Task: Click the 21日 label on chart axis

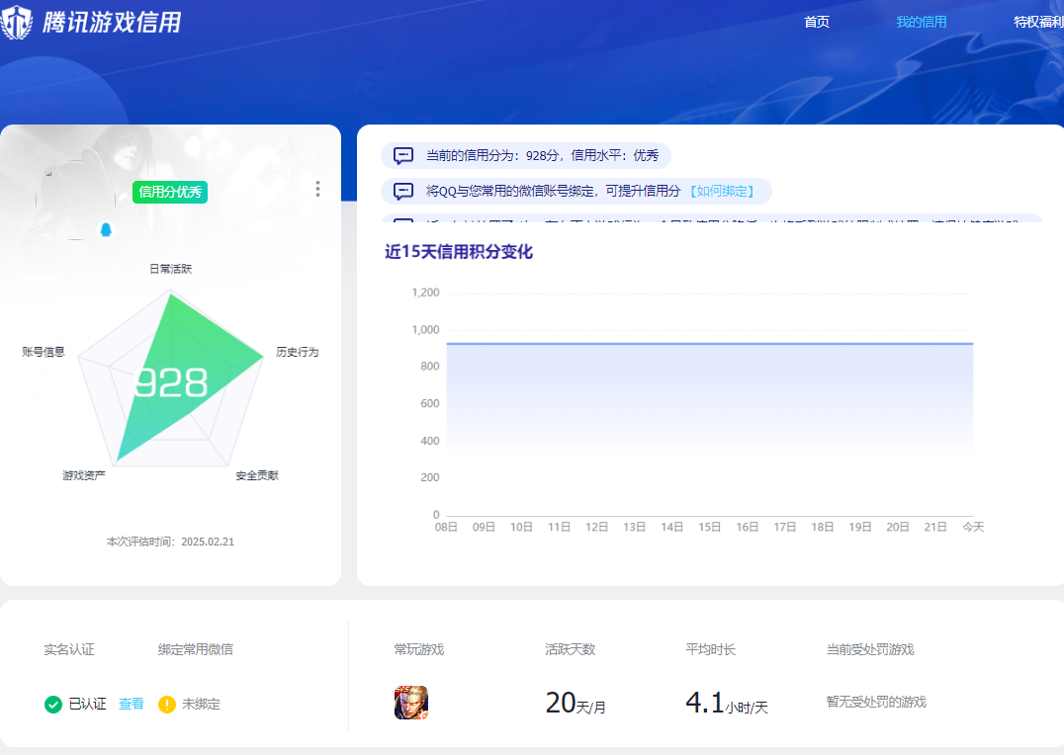Action: click(935, 527)
